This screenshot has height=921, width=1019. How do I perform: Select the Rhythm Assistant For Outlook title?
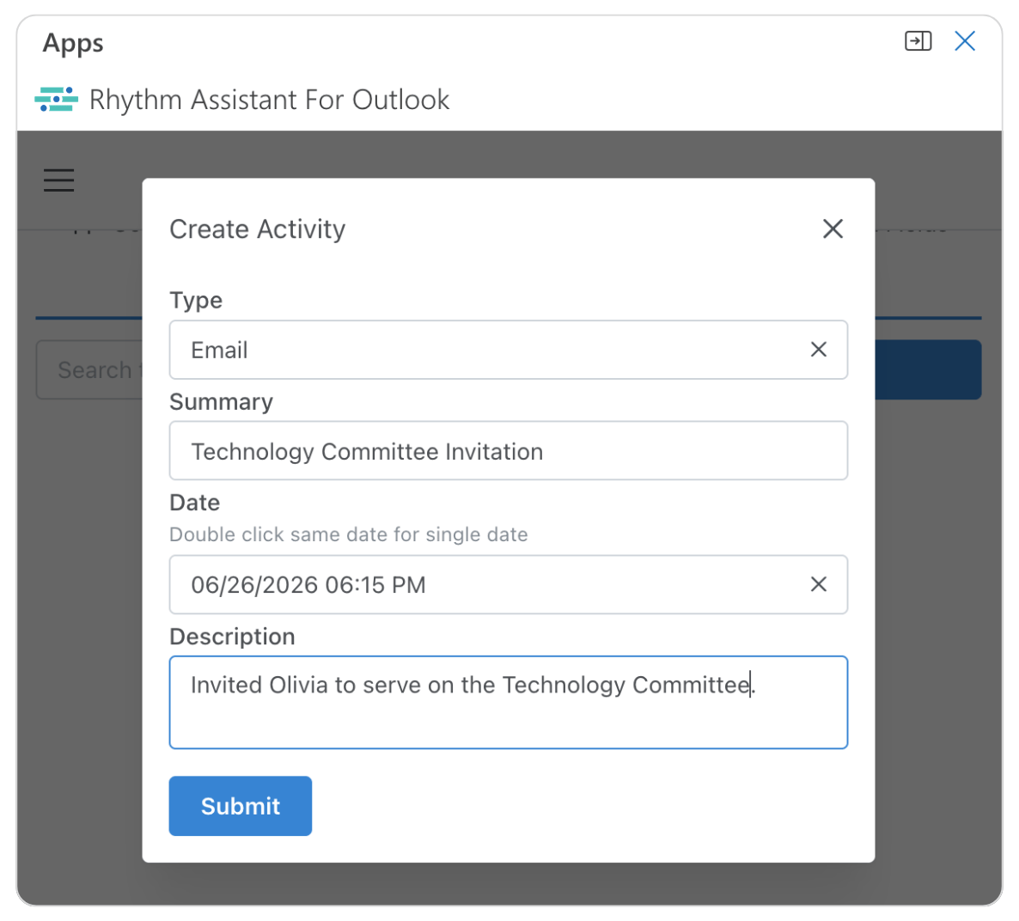point(269,101)
